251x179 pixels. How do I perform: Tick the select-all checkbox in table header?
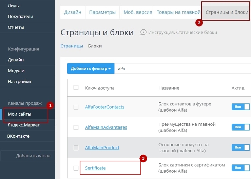76,88
